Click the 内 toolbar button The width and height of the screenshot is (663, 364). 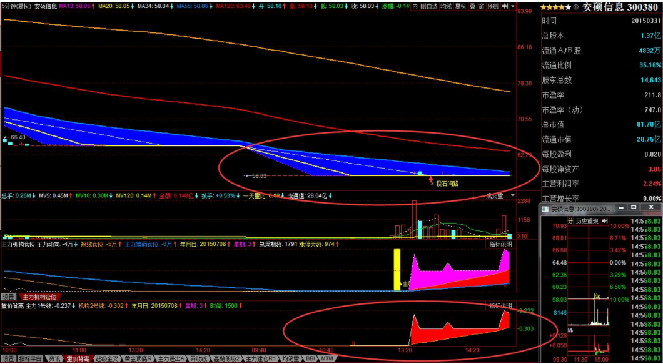[415, 6]
